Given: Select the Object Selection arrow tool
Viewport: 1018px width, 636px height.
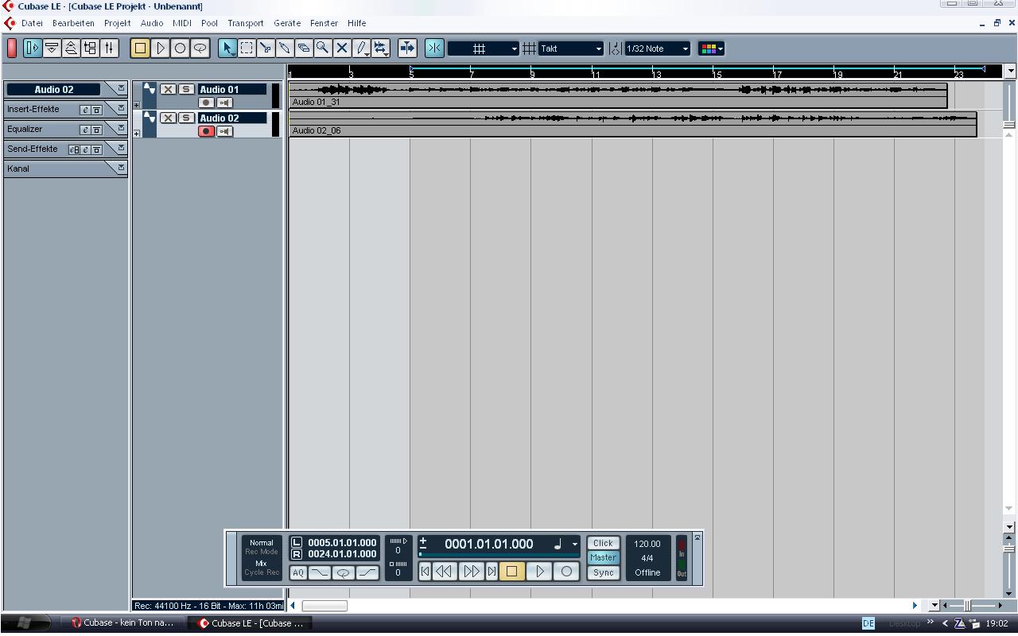Looking at the screenshot, I should (227, 48).
